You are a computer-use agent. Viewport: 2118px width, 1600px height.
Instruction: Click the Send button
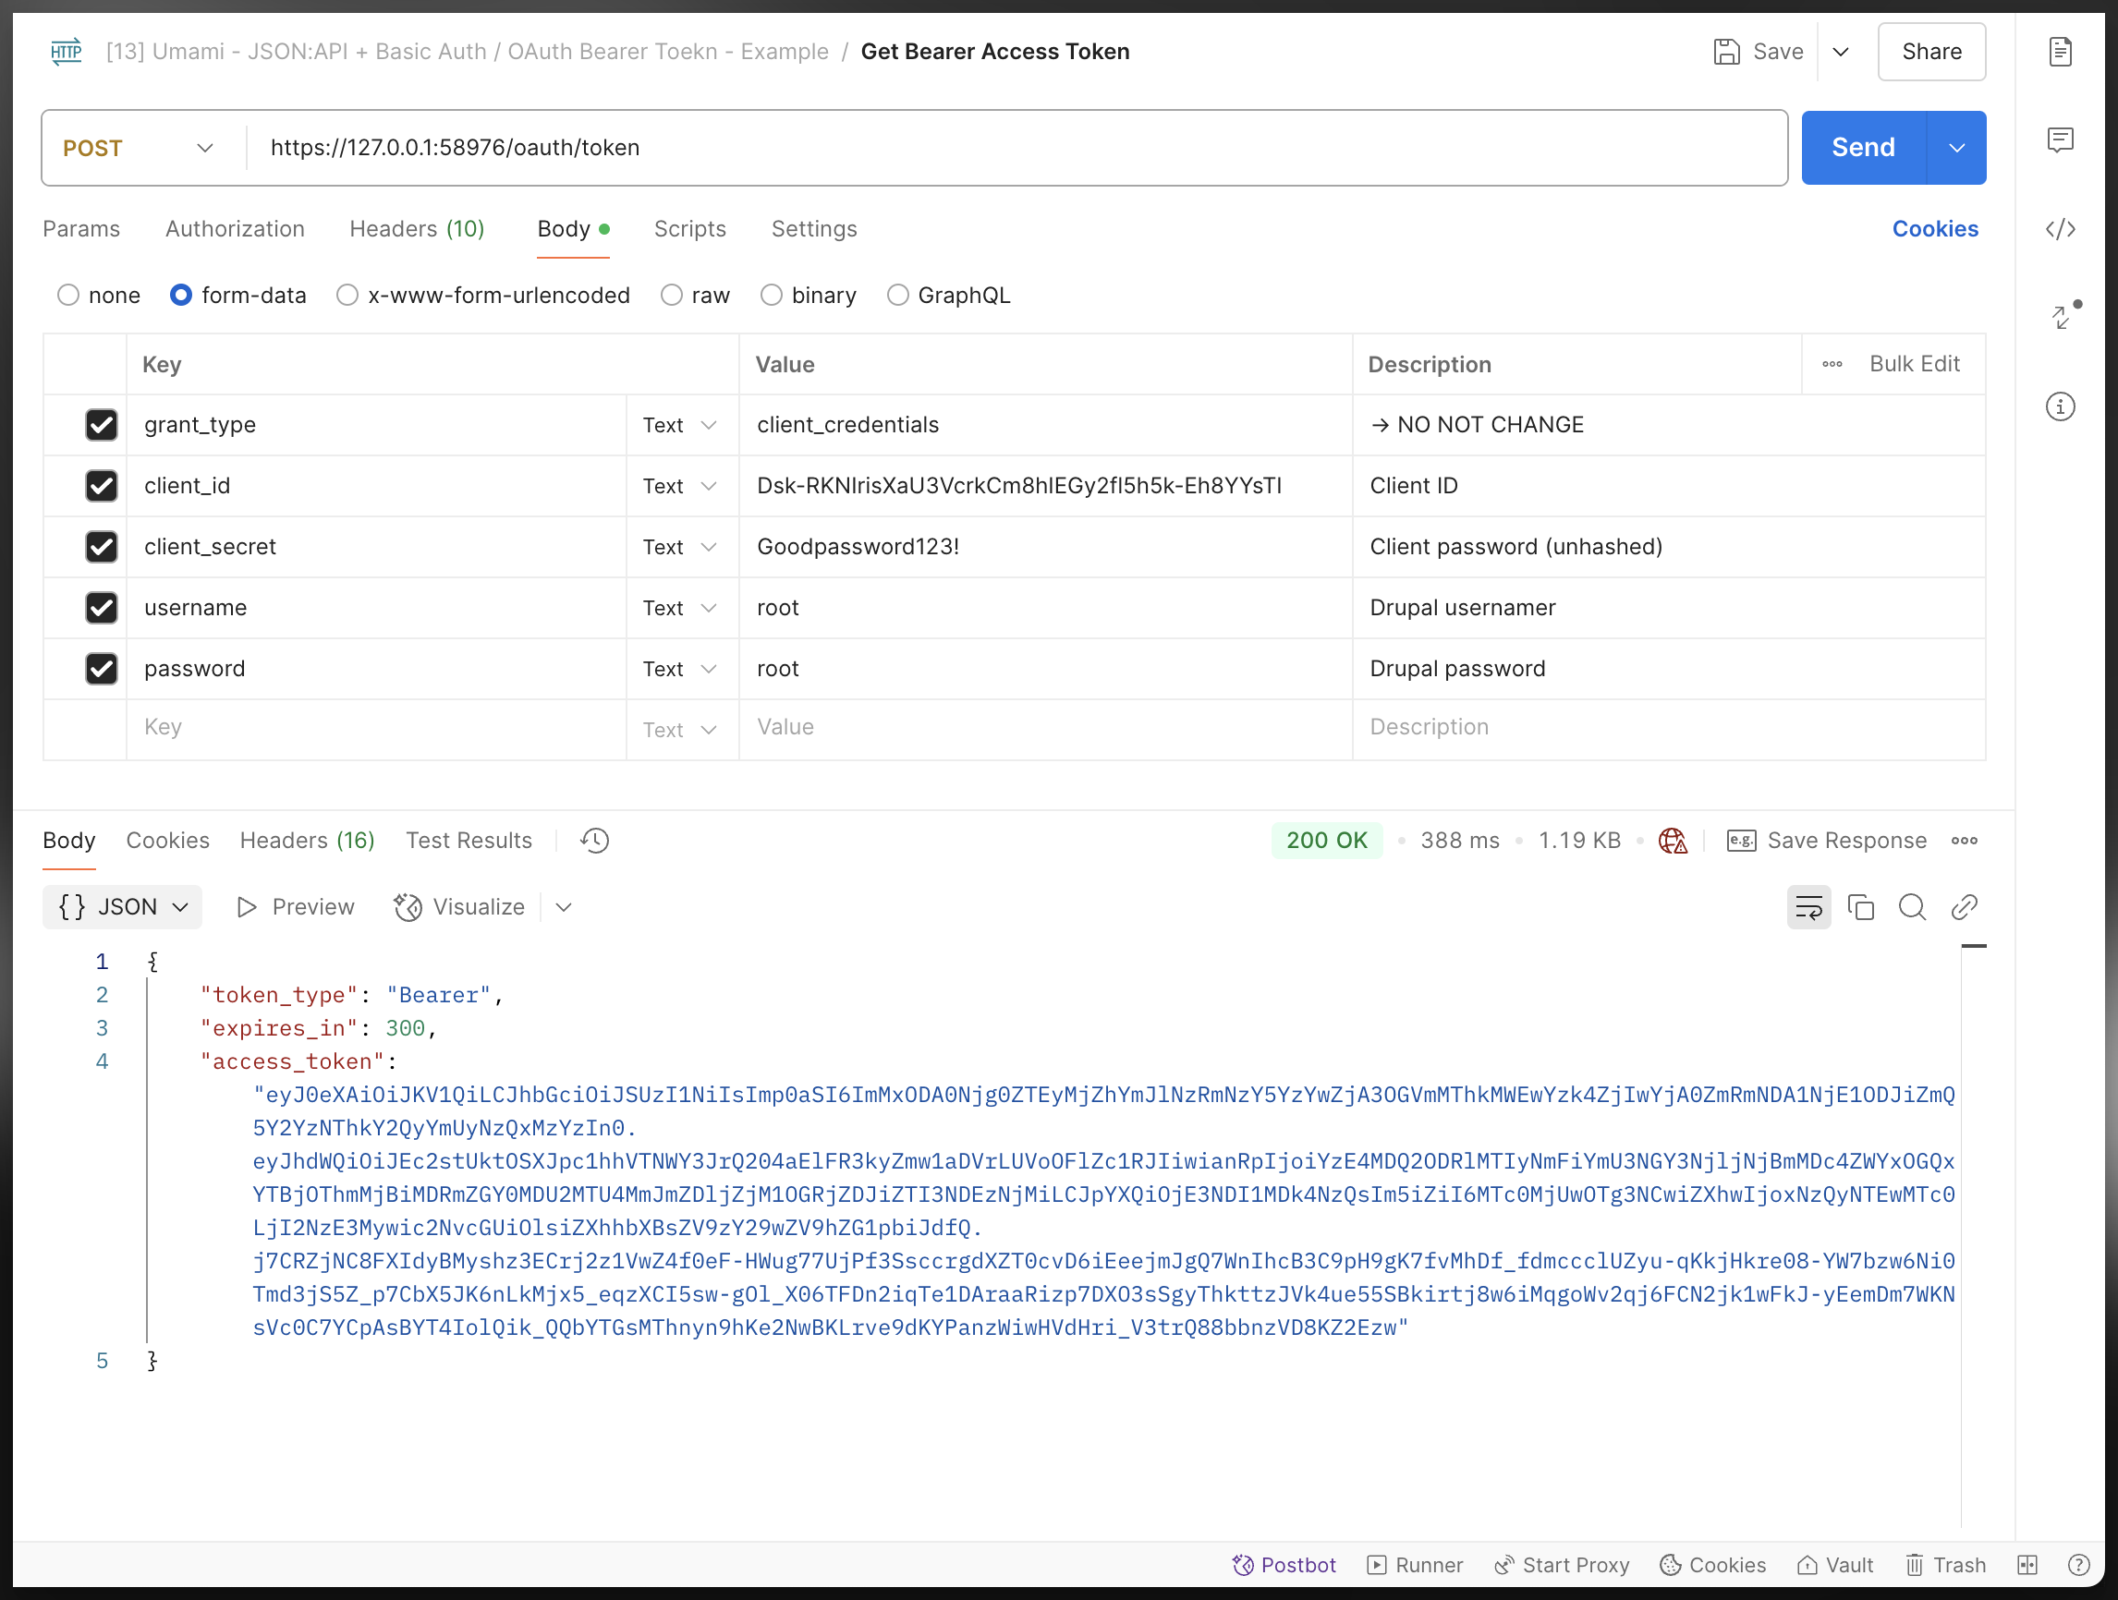click(x=1862, y=149)
